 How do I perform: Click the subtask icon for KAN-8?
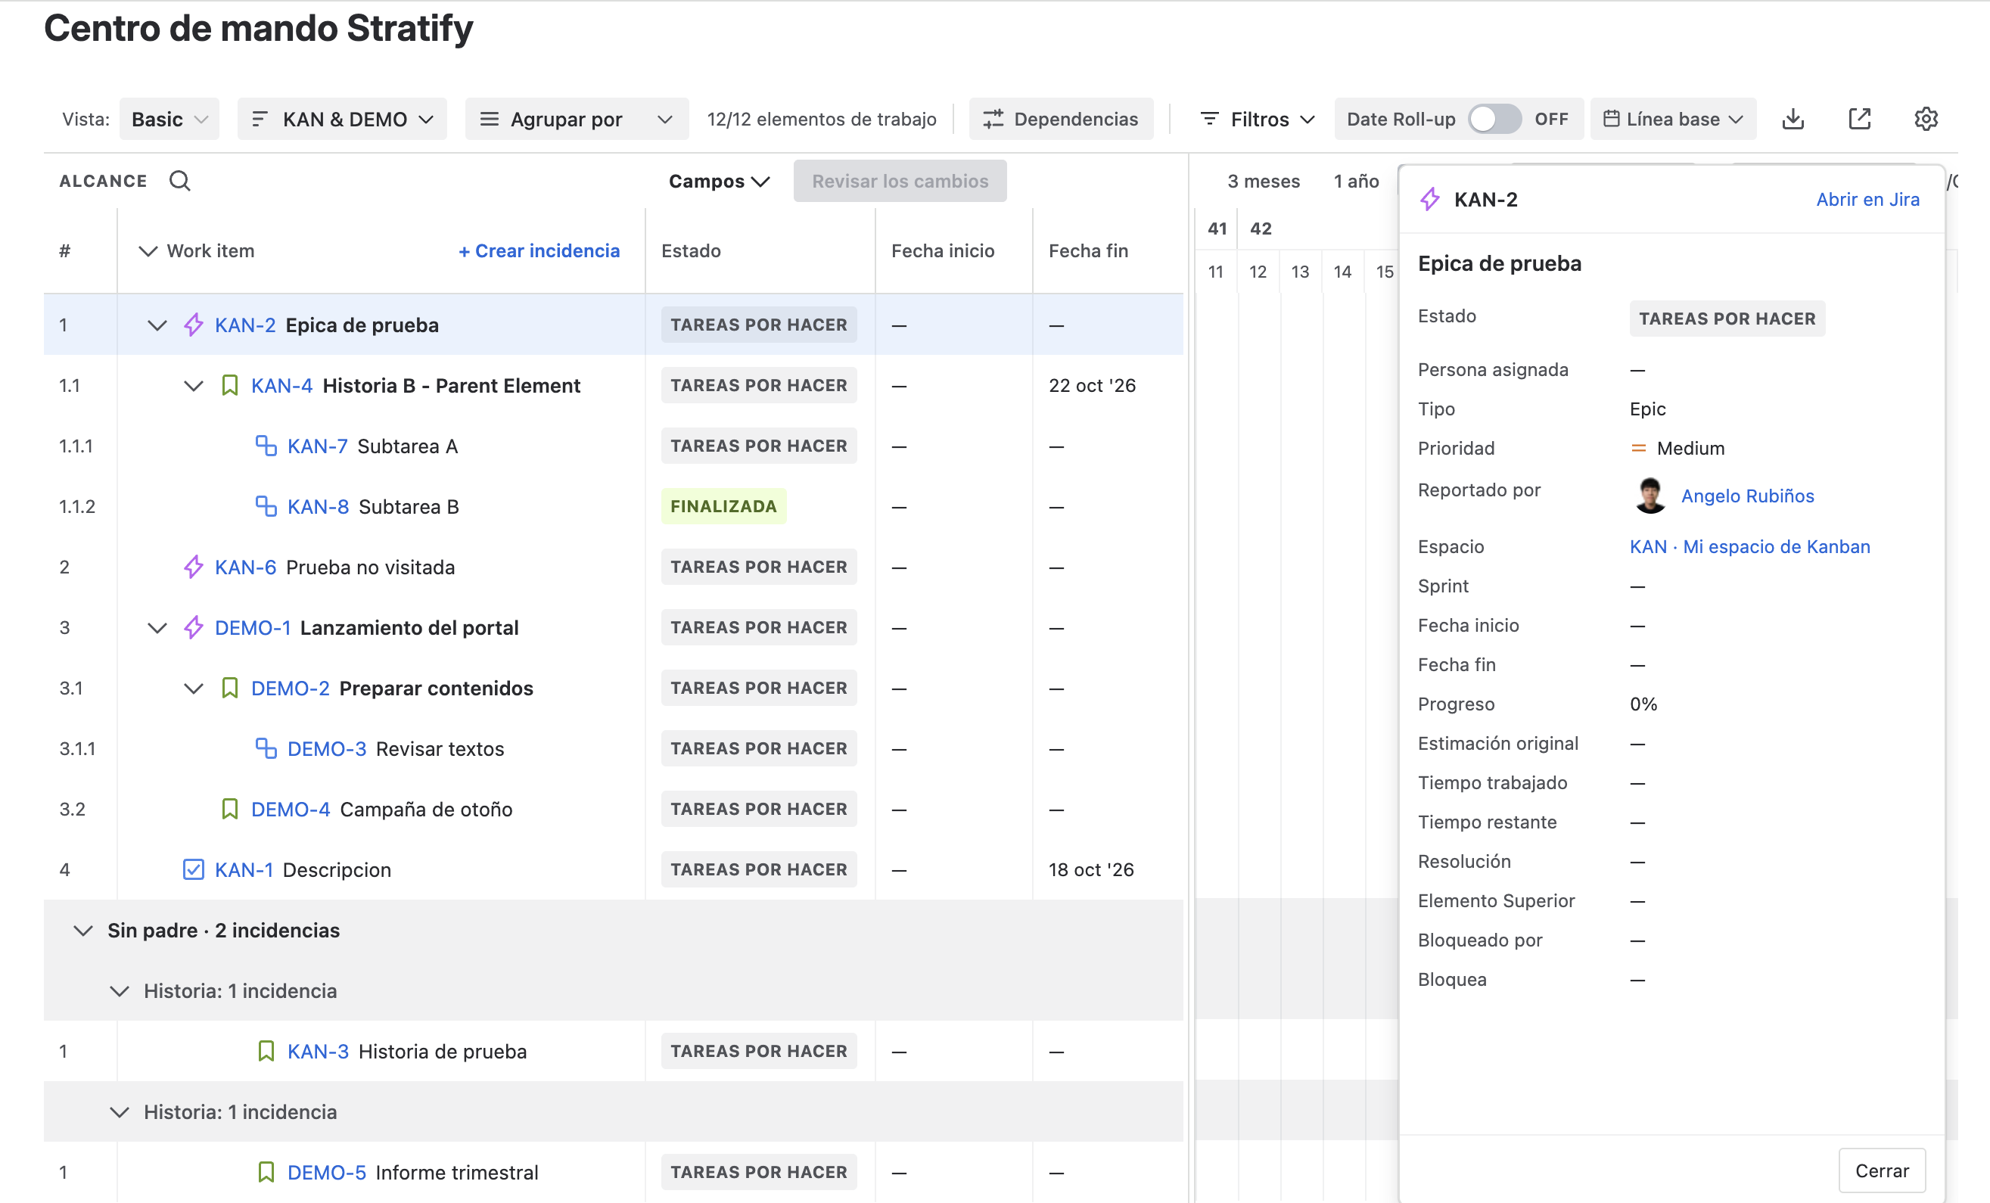pos(266,506)
